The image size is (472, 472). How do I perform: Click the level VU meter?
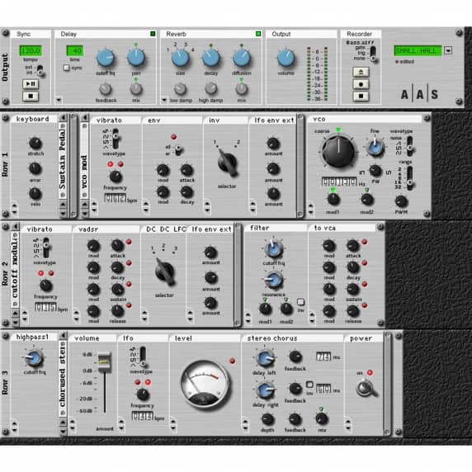pos(205,385)
